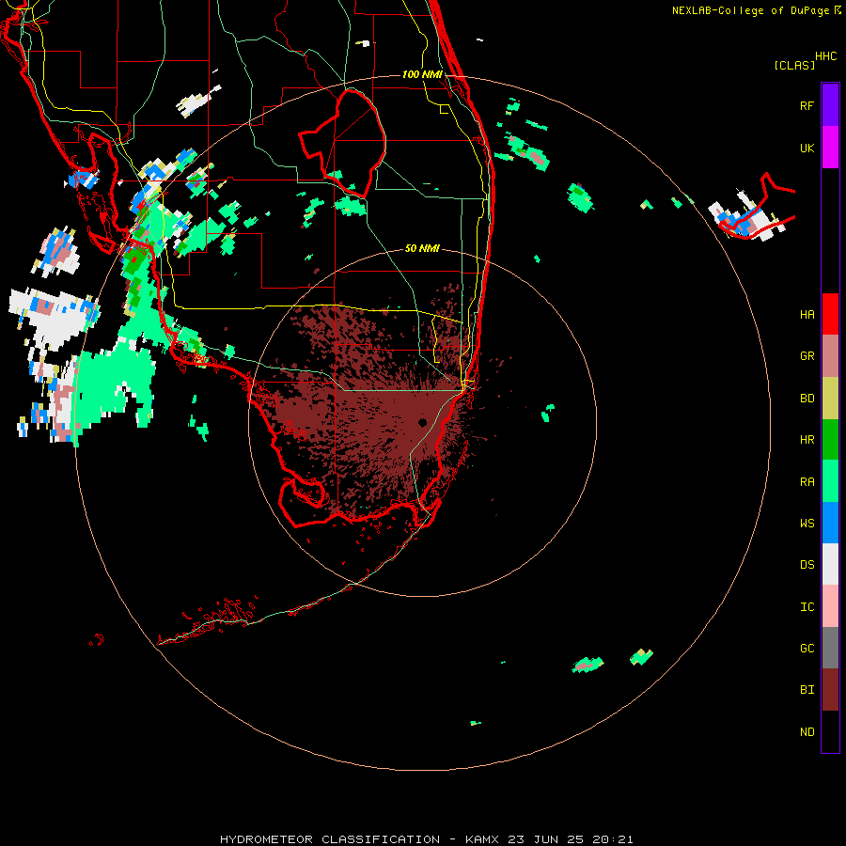Click the dark brown BI color swatch

click(x=830, y=690)
